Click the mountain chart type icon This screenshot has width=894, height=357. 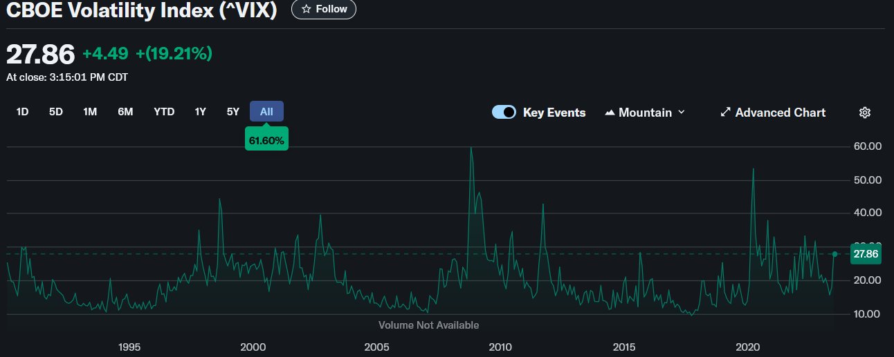pyautogui.click(x=610, y=113)
